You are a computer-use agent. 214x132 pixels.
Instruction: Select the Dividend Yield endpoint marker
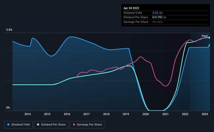[x=210, y=45]
